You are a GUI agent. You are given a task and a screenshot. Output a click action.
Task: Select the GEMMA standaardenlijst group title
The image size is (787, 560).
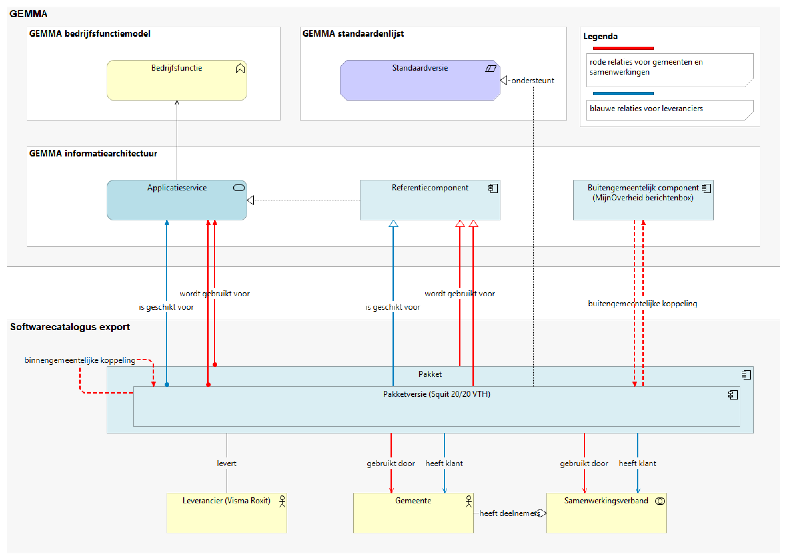353,34
